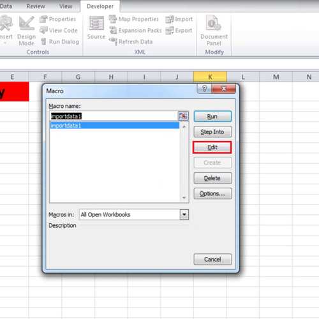Click Edit to open macro code
The height and width of the screenshot is (319, 319).
pyautogui.click(x=212, y=147)
